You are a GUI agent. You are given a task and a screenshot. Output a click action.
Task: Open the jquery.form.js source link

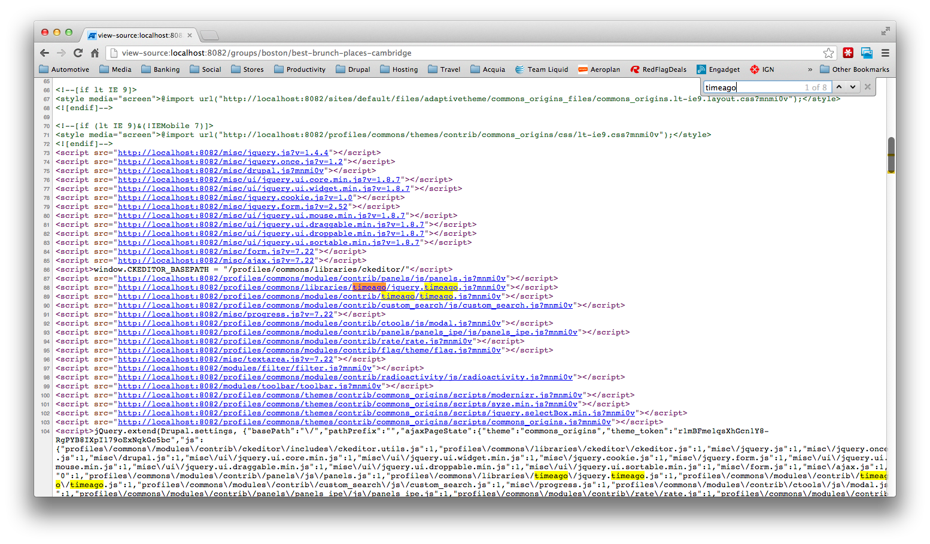click(233, 206)
